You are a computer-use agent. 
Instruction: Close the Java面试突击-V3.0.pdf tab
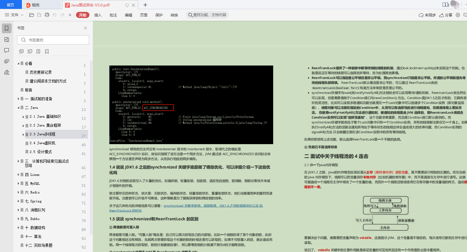coord(133,5)
